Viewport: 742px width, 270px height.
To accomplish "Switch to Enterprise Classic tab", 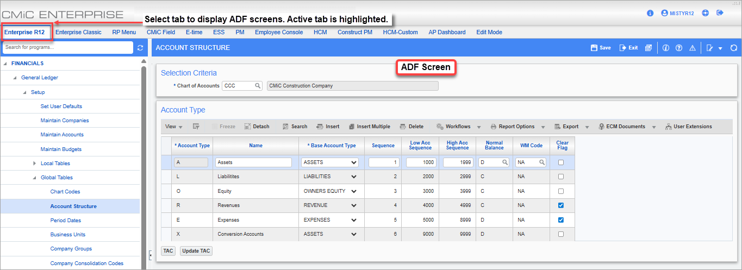I will (78, 32).
